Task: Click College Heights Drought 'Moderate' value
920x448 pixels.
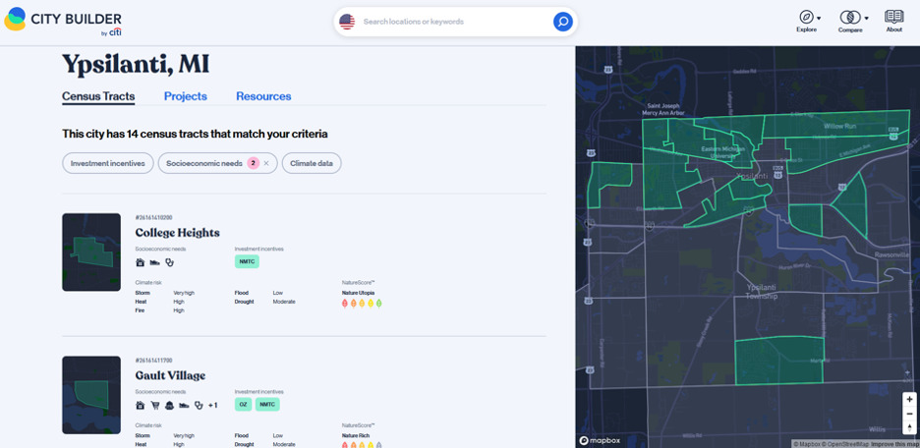Action: pos(284,302)
